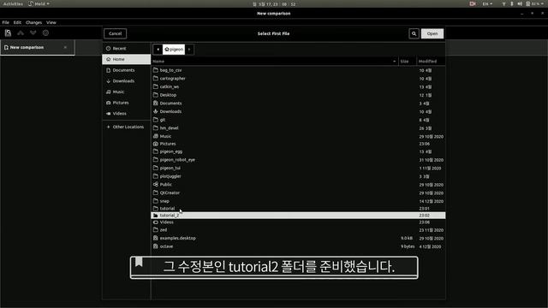Click the new comparison toolbar icon
Viewport: 548px width, 308px height.
pyautogui.click(x=8, y=33)
